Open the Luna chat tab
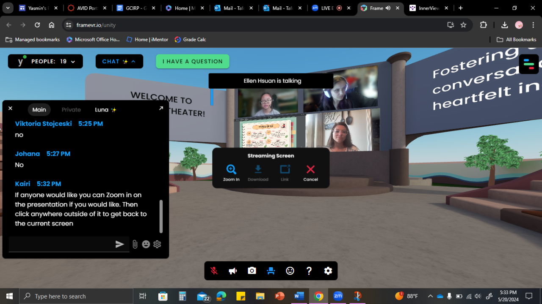 tap(105, 110)
